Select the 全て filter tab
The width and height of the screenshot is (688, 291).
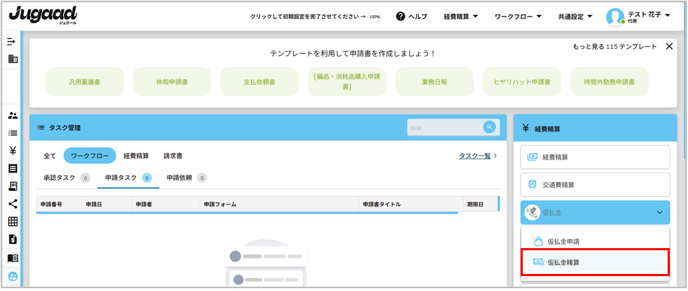(x=50, y=156)
